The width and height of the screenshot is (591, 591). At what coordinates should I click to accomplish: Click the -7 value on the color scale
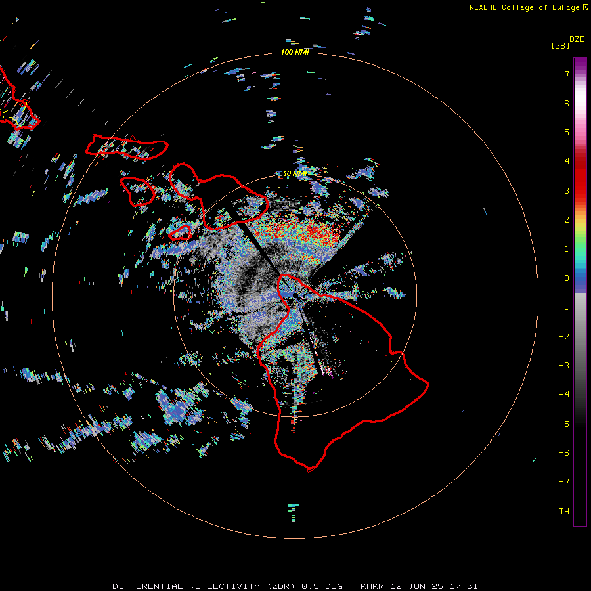click(x=564, y=482)
